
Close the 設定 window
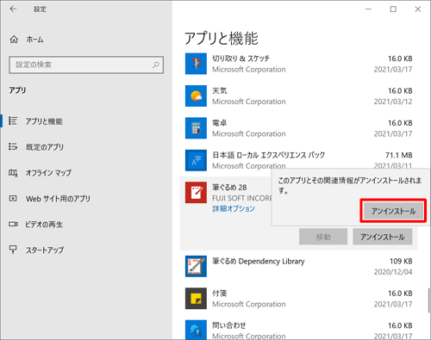click(x=418, y=9)
